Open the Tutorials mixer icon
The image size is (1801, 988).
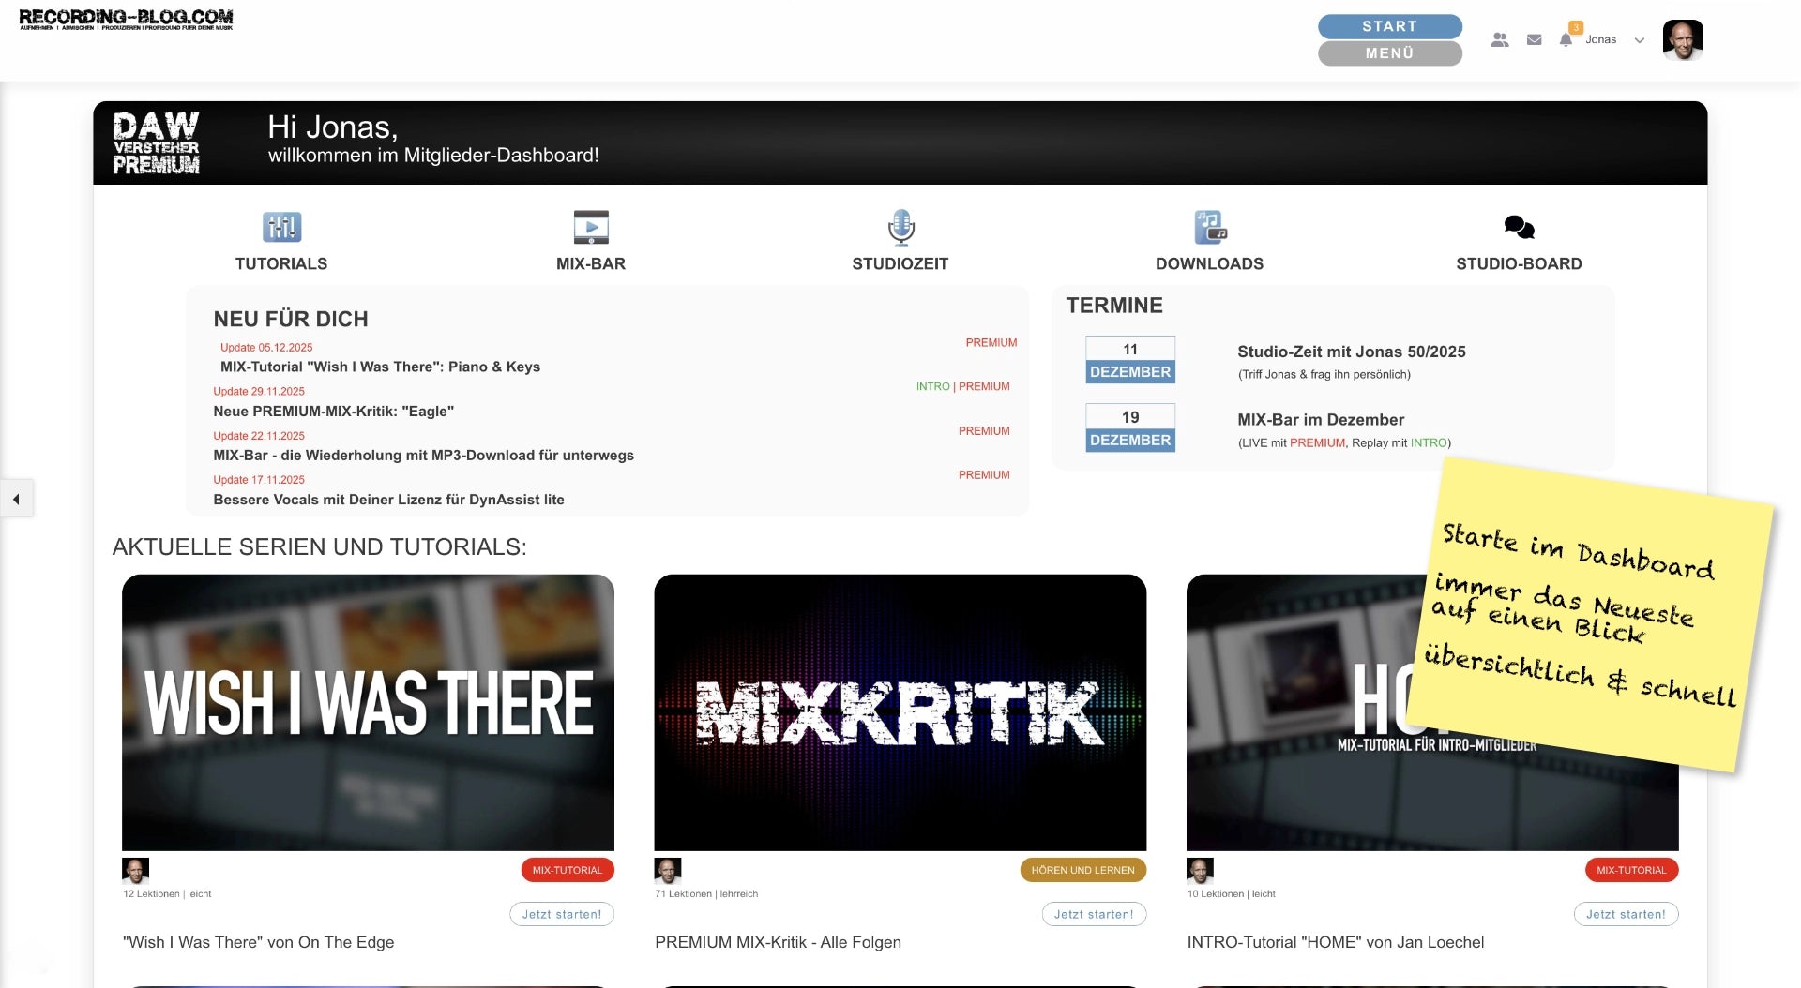(x=281, y=228)
